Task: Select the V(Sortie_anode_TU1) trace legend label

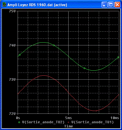Action: [93, 122]
